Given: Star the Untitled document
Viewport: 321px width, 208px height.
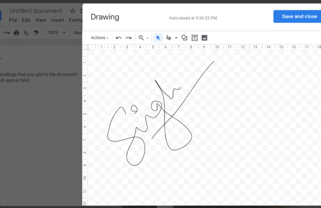Looking at the screenshot, I should (73, 11).
